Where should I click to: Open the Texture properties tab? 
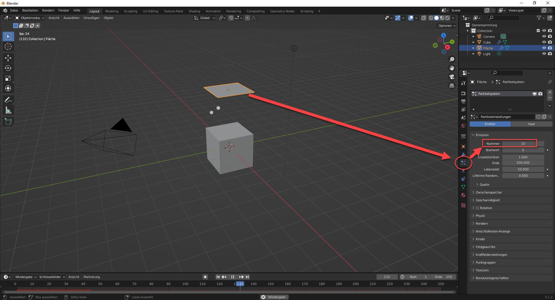pyautogui.click(x=463, y=205)
